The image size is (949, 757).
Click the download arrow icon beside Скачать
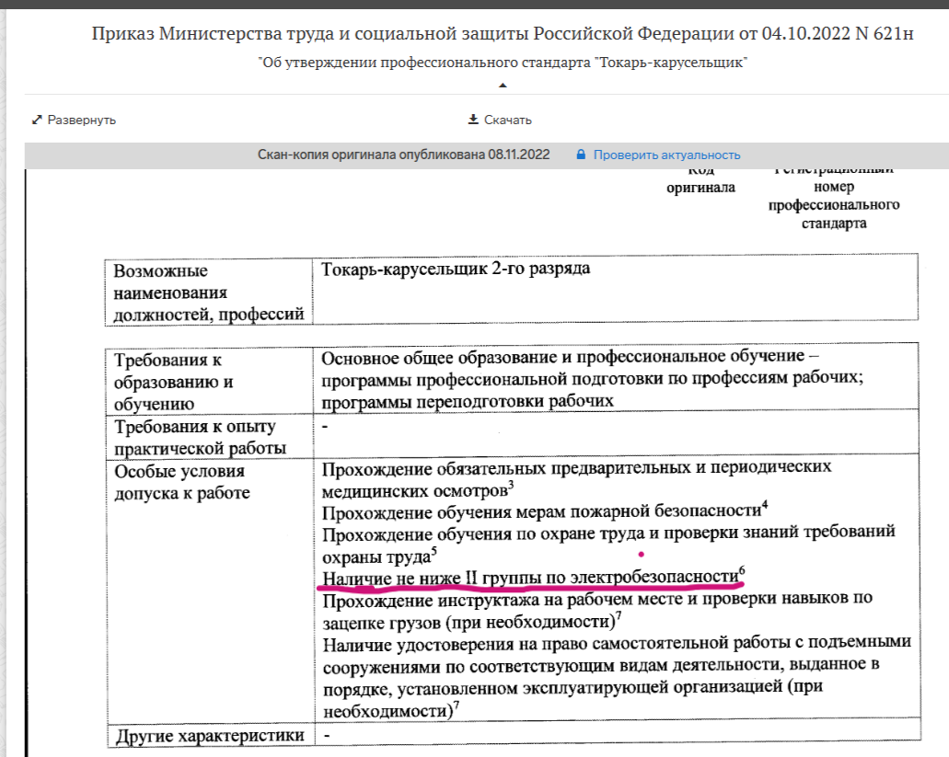click(x=473, y=120)
